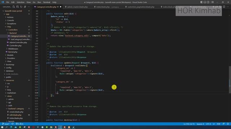This screenshot has width=231, height=129.
Task: Refresh the Explorer file tree
Action: pyautogui.click(x=21, y=7)
